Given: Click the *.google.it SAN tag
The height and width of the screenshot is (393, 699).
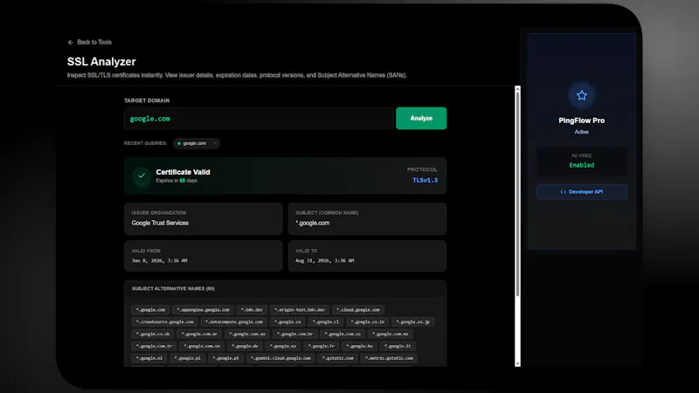Looking at the screenshot, I should click(398, 346).
